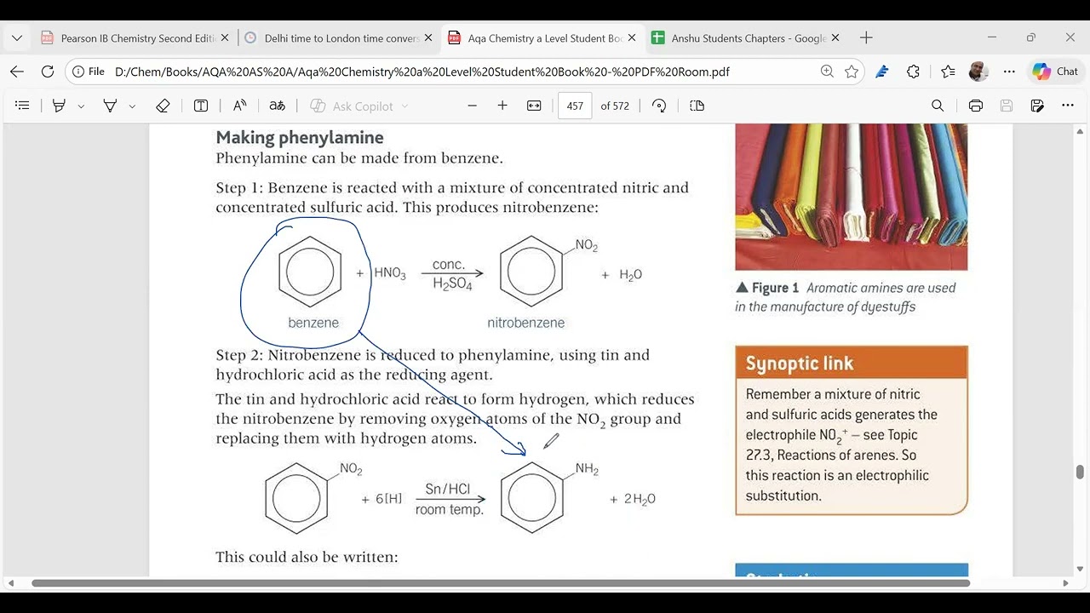
Task: Click Ask Copilot in PDF toolbar
Action: [351, 106]
